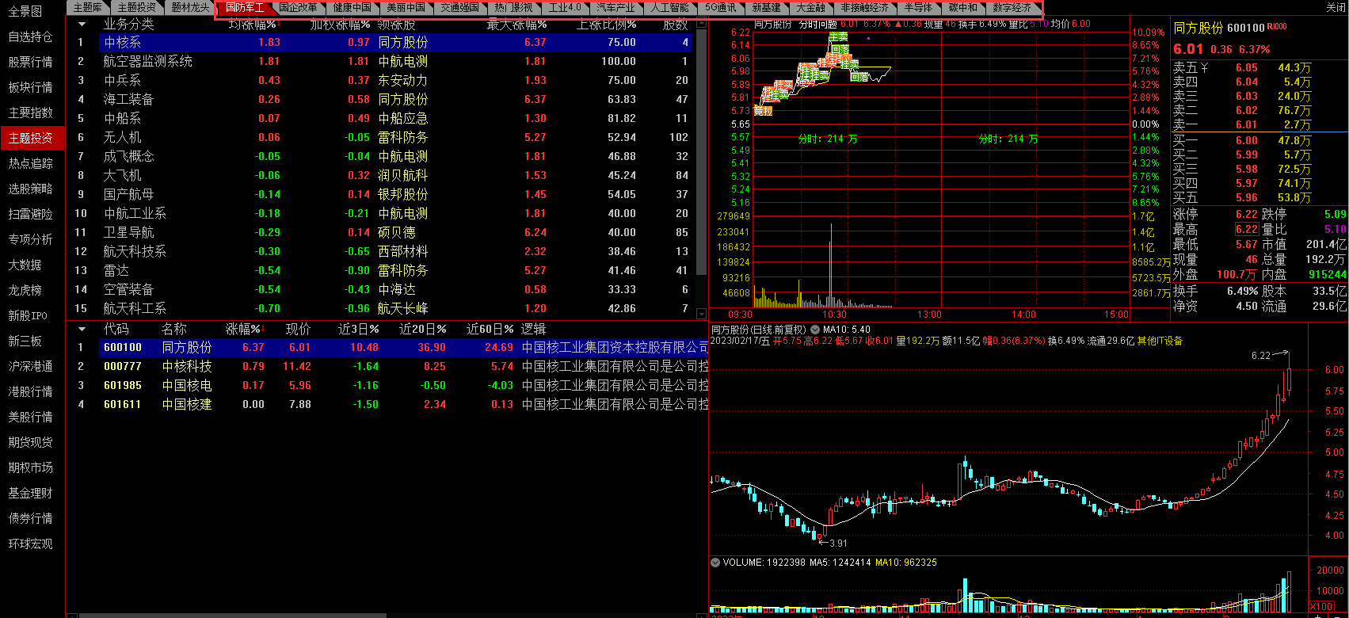Open the VOLUME indicator dropdown
This screenshot has height=618, width=1349.
pos(716,563)
